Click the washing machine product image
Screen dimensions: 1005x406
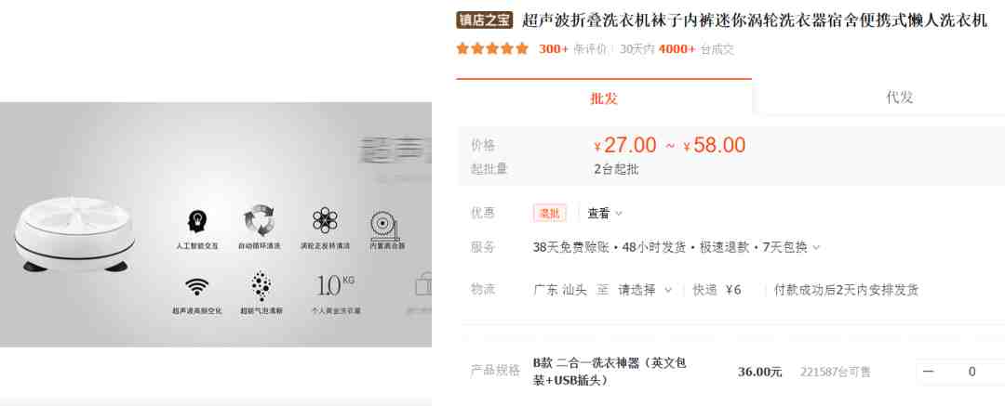click(75, 233)
